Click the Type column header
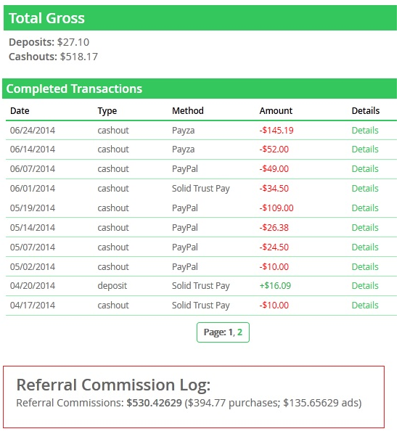Image resolution: width=402 pixels, height=434 pixels. pos(107,111)
